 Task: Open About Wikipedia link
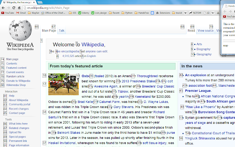[18, 100]
